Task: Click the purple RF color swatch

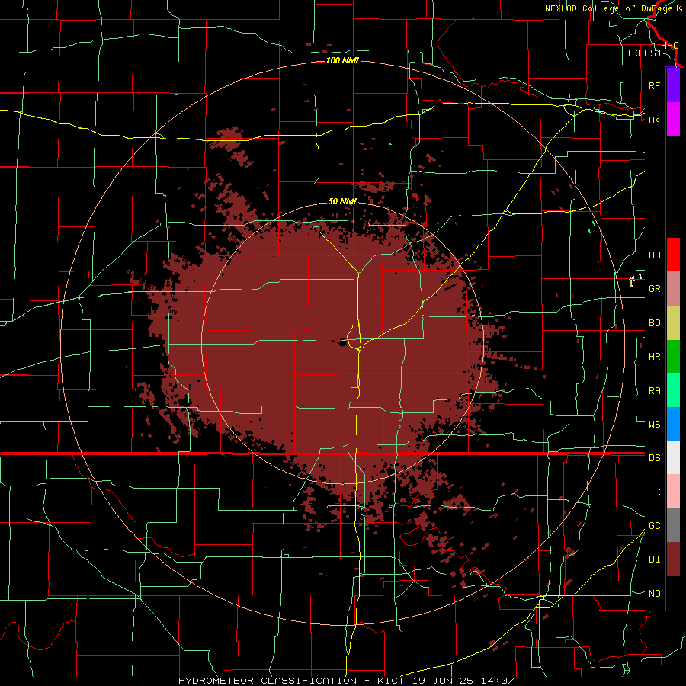Action: (673, 85)
